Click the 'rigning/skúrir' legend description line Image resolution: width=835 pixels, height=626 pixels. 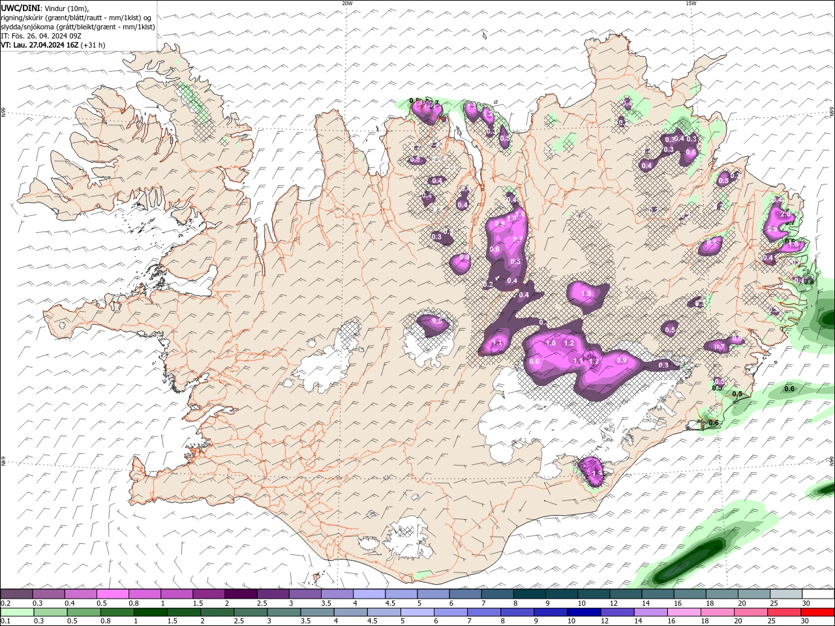click(x=76, y=18)
